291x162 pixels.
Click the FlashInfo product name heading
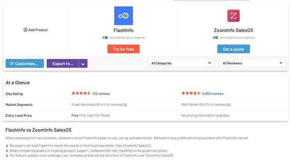click(123, 30)
